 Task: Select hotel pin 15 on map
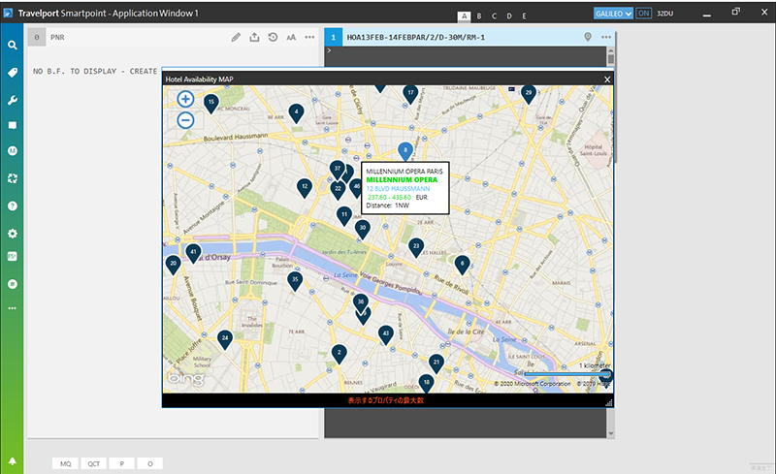click(x=211, y=103)
